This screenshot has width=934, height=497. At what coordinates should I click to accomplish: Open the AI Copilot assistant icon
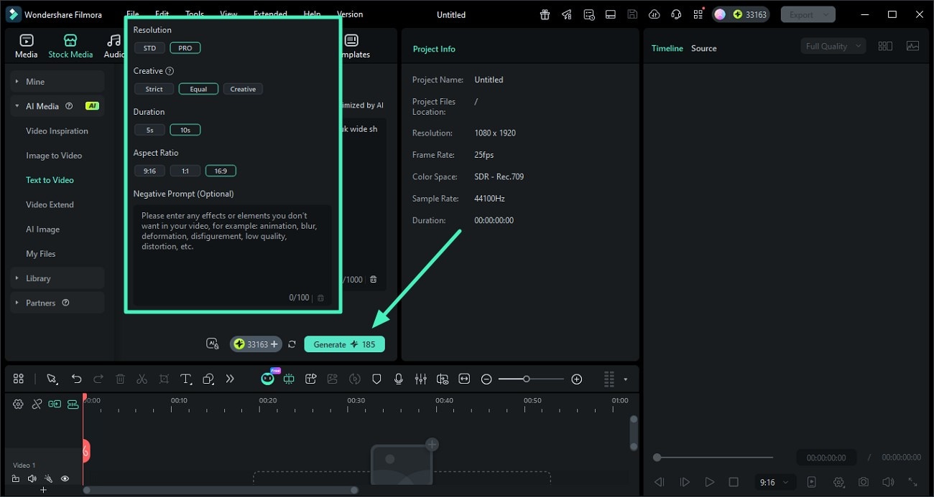click(267, 379)
